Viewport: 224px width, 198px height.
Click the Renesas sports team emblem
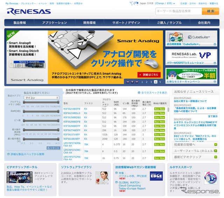(x=211, y=178)
